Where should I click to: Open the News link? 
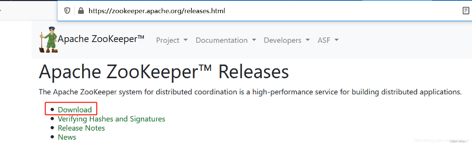[67, 137]
